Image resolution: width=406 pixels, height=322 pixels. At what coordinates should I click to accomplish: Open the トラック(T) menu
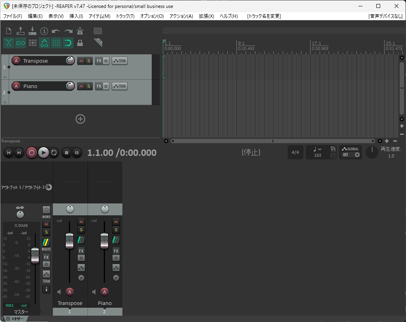click(x=125, y=16)
